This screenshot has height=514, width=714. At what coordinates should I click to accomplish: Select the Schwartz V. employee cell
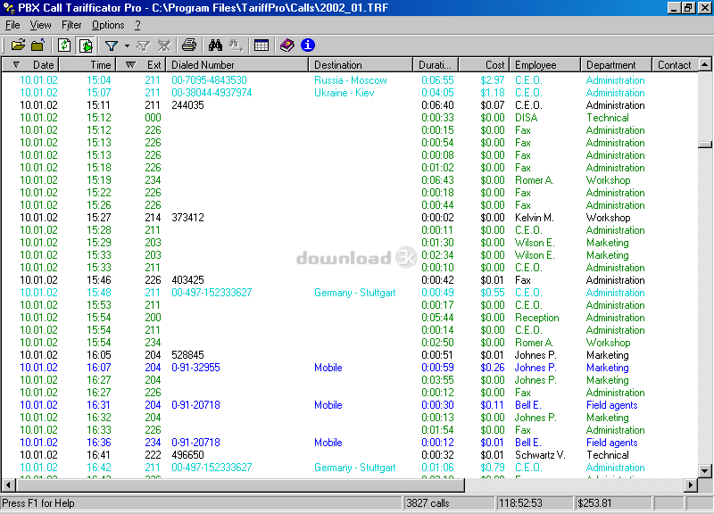click(540, 455)
